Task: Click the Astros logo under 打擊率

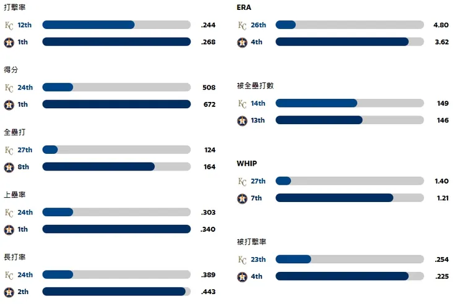Action: (9, 42)
